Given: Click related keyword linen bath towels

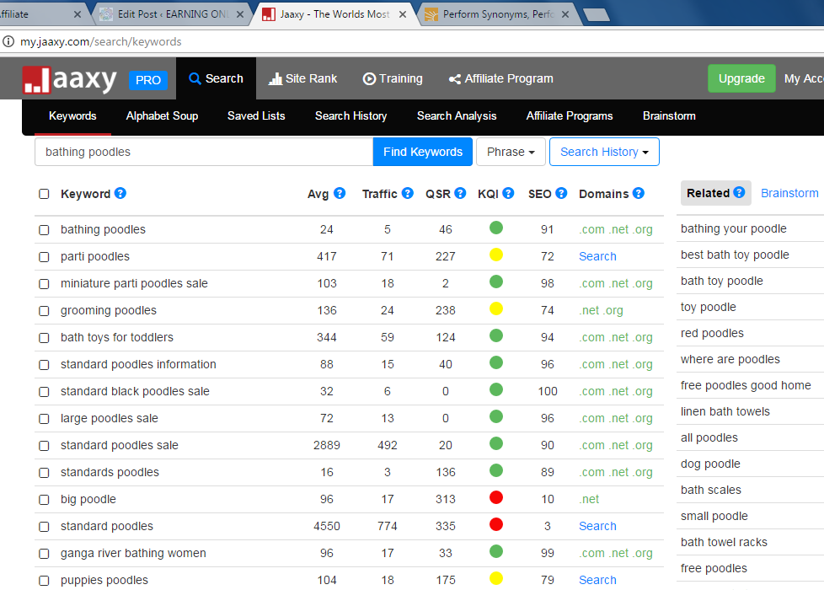Looking at the screenshot, I should (x=725, y=412).
